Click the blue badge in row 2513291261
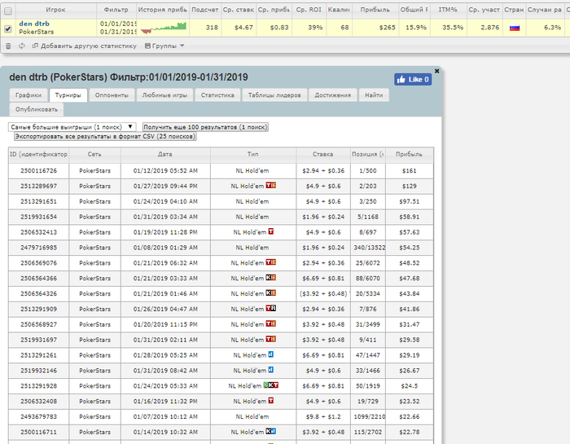570x444 pixels. 271,354
